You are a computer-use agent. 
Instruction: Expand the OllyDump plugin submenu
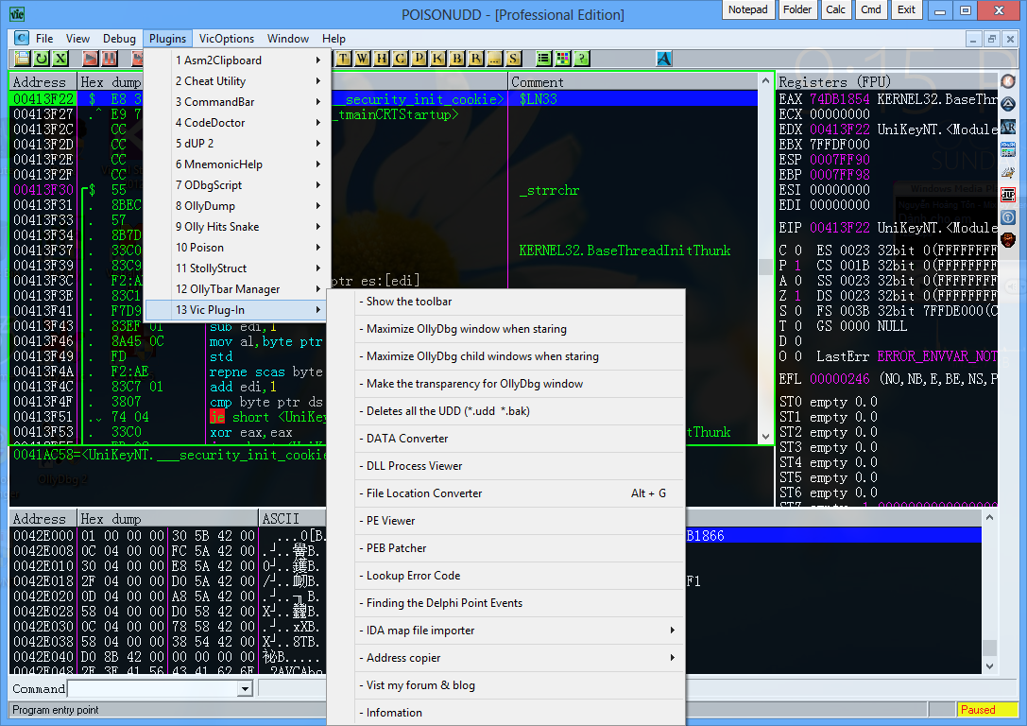point(237,206)
